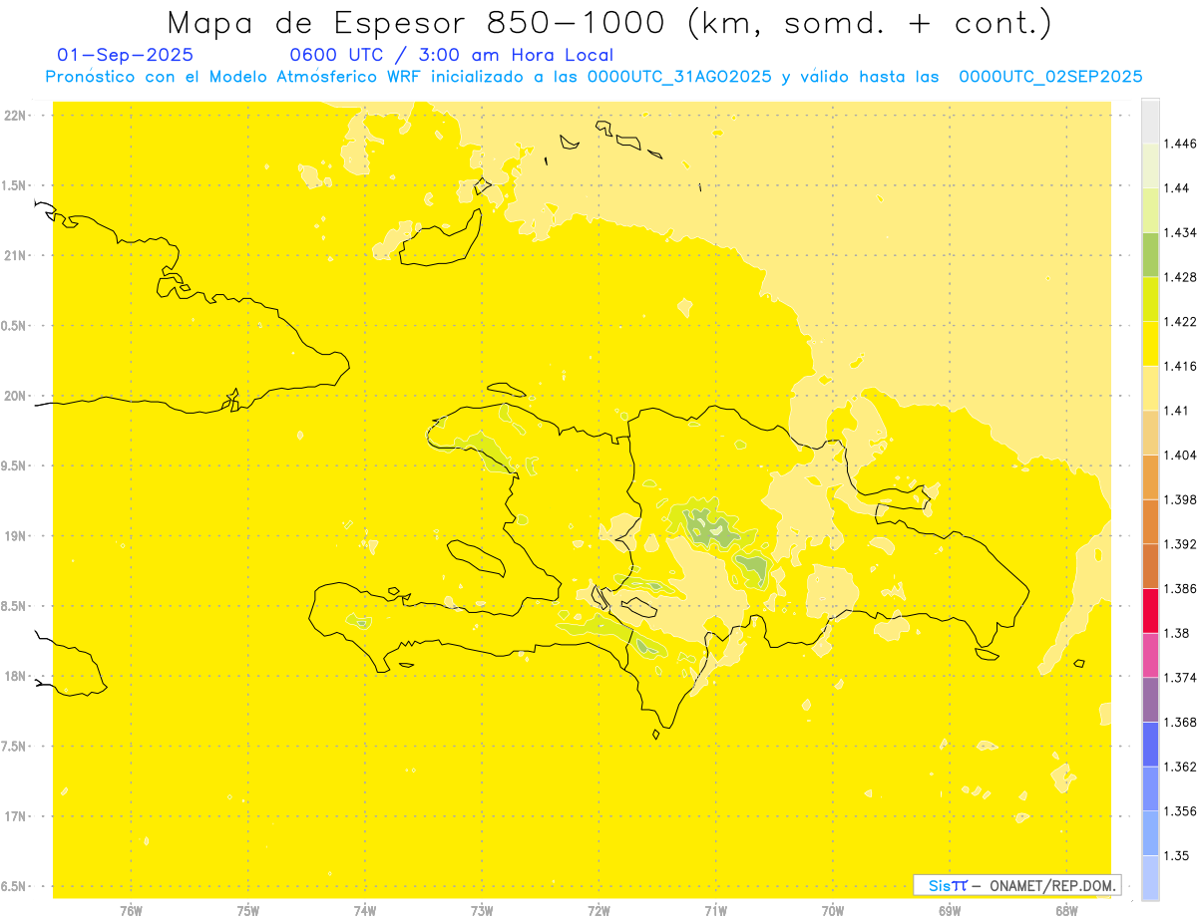Viewport: 1197px width, 924px height.
Task: Click the "0600 UTC / 3:00 am Hora Local" text
Action: click(452, 55)
